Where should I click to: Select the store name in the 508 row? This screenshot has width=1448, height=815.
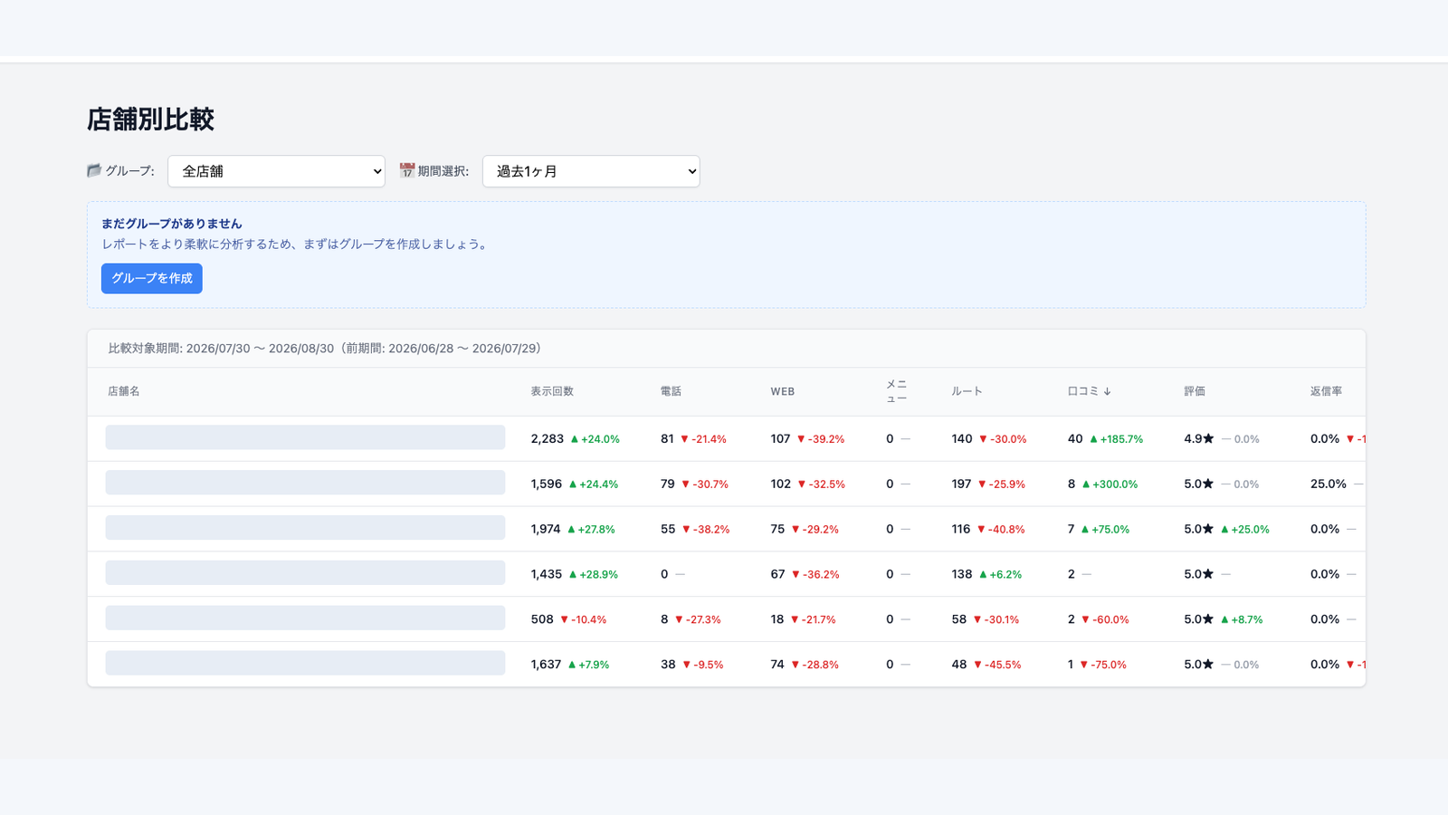(x=305, y=618)
